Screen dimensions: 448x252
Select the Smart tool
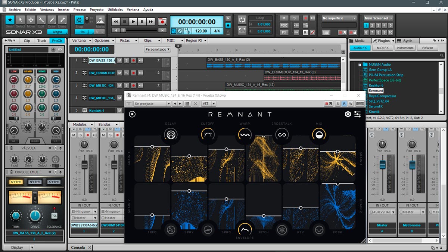[10, 20]
